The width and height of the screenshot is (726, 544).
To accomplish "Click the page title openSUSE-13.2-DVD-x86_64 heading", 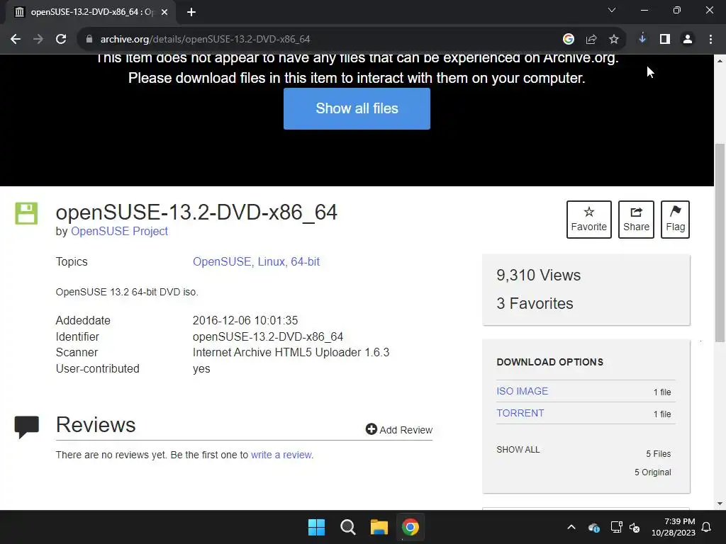I will click(197, 212).
